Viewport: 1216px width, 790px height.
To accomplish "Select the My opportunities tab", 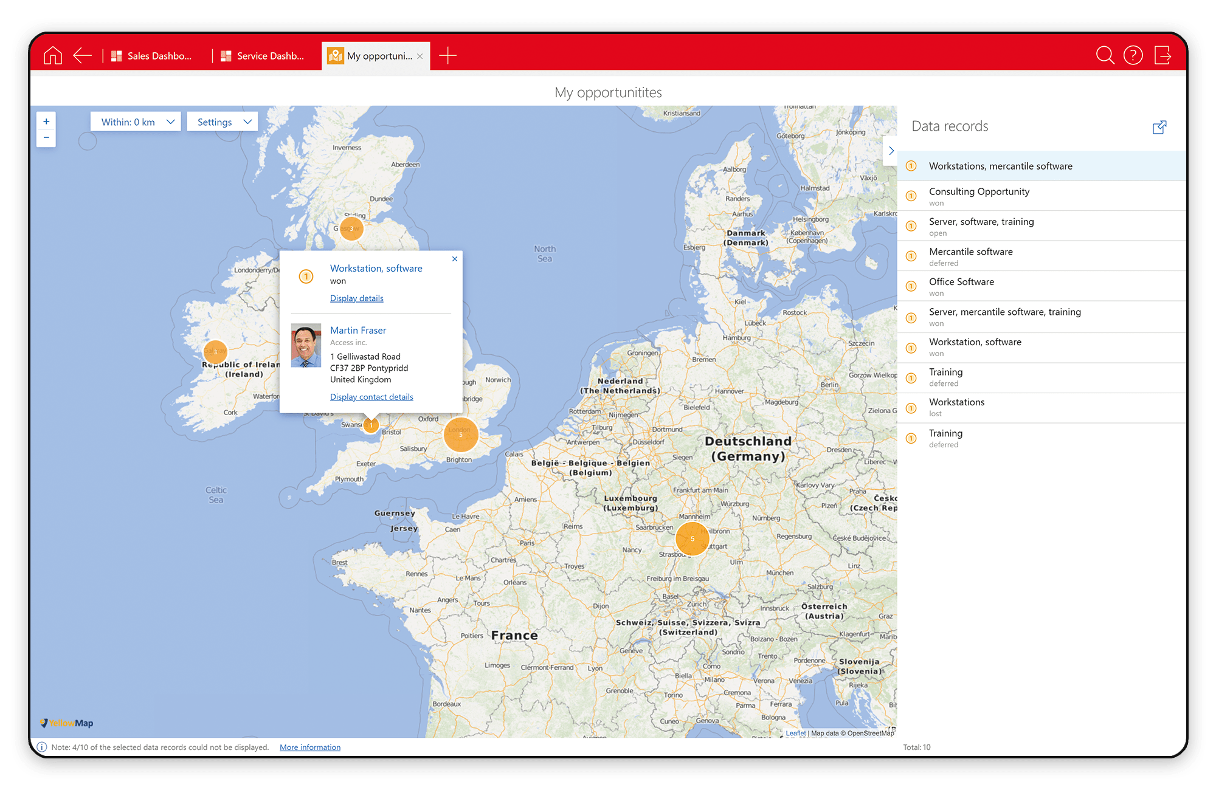I will pyautogui.click(x=375, y=56).
